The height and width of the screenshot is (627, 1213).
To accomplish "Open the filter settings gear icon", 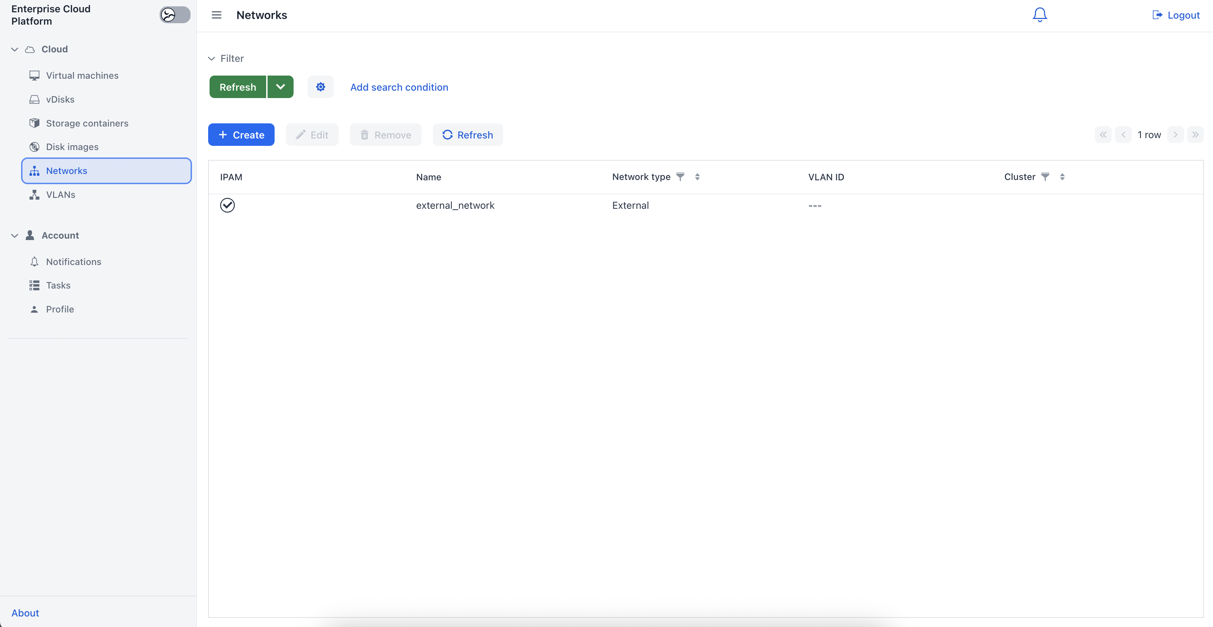I will [320, 86].
